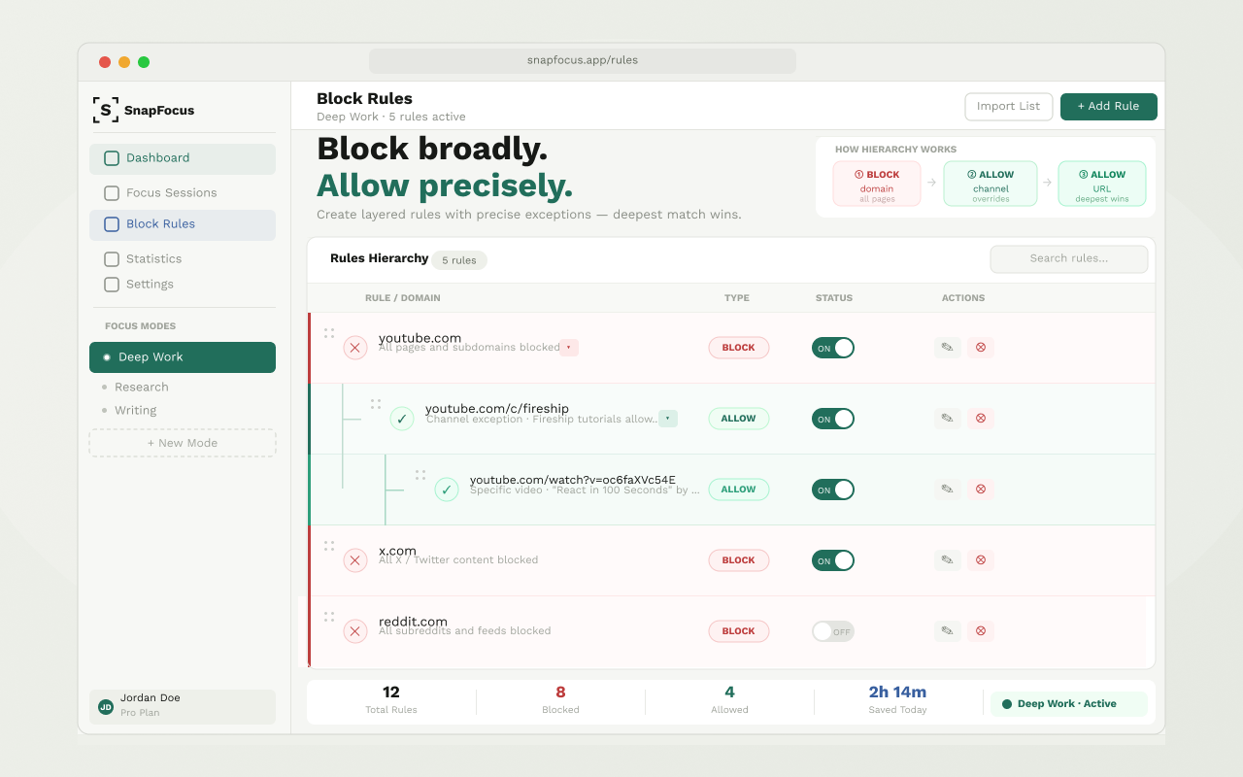Enable the reddit.com block rule toggle

pos(833,631)
